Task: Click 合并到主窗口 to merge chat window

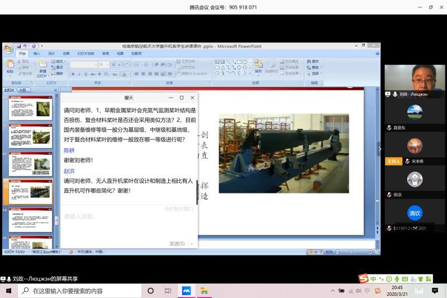Action: (x=179, y=209)
